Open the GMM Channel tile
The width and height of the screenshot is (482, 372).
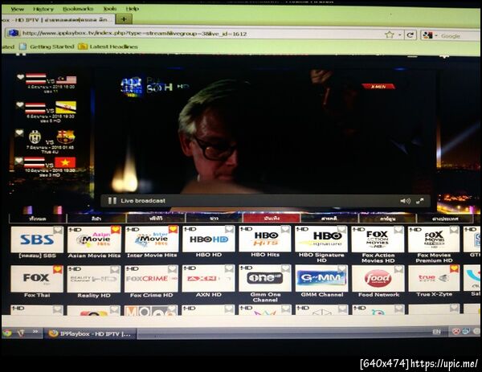tap(321, 278)
